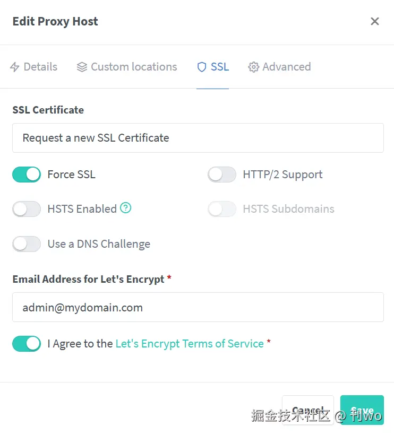Click the Save button
Viewport: 394px width, 435px height.
pos(362,410)
